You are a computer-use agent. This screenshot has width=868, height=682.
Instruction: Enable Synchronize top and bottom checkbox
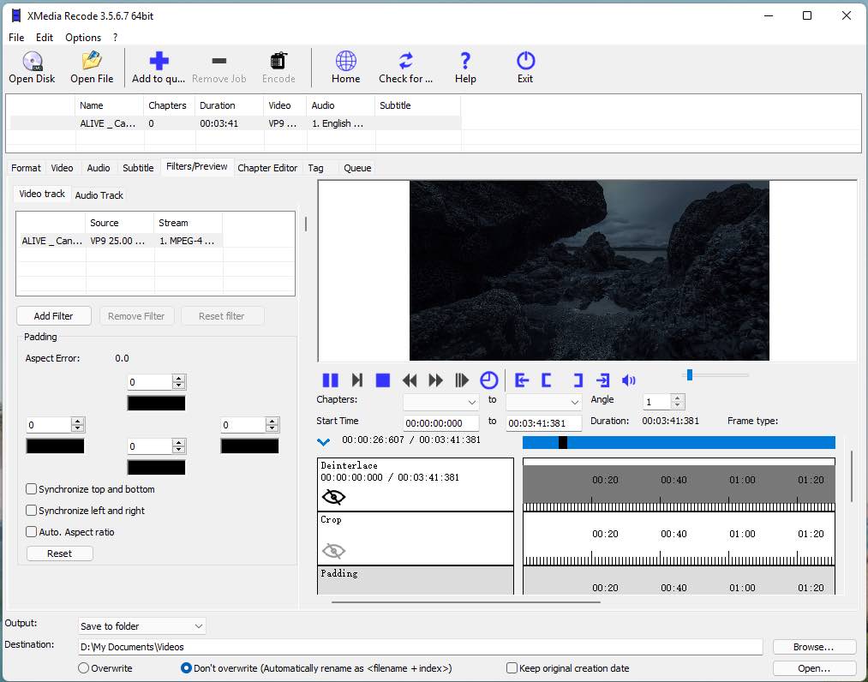[32, 489]
